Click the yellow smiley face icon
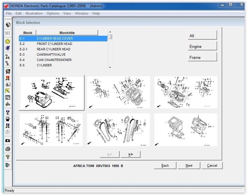This screenshot has height=195, width=247. point(8,41)
